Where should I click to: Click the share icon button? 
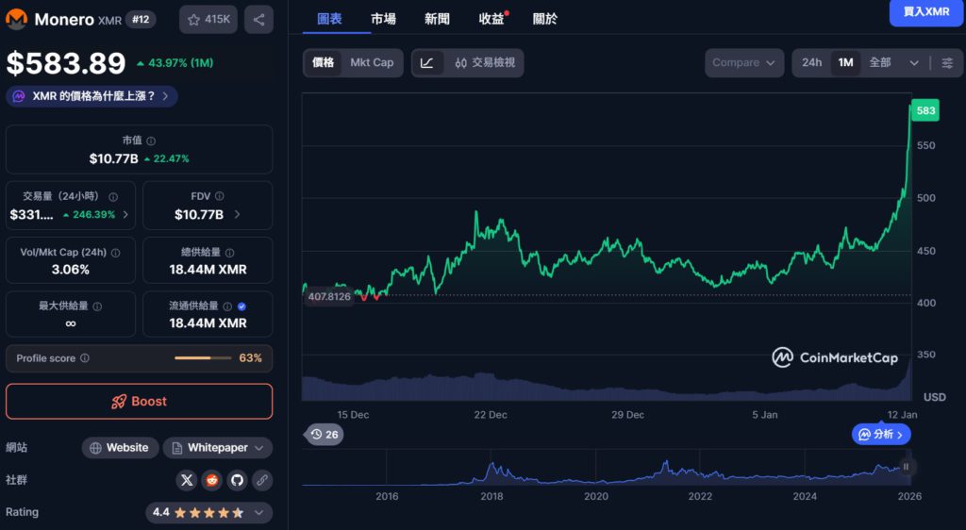pyautogui.click(x=258, y=19)
